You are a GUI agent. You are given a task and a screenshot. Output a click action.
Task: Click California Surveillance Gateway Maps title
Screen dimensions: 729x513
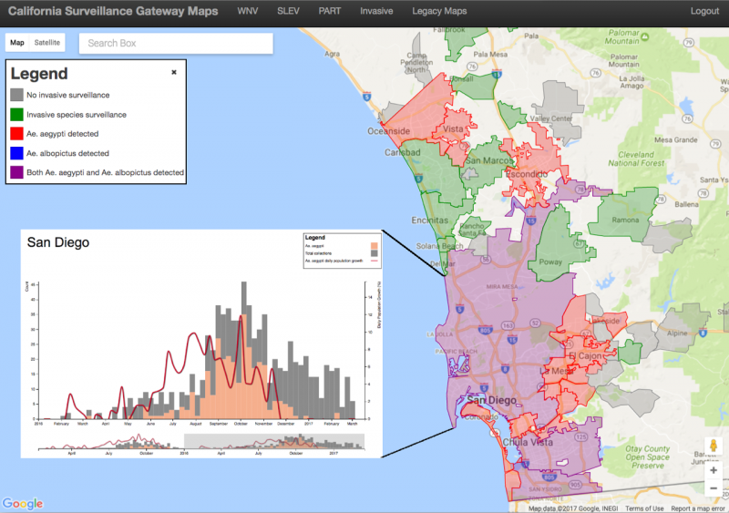[x=113, y=11]
